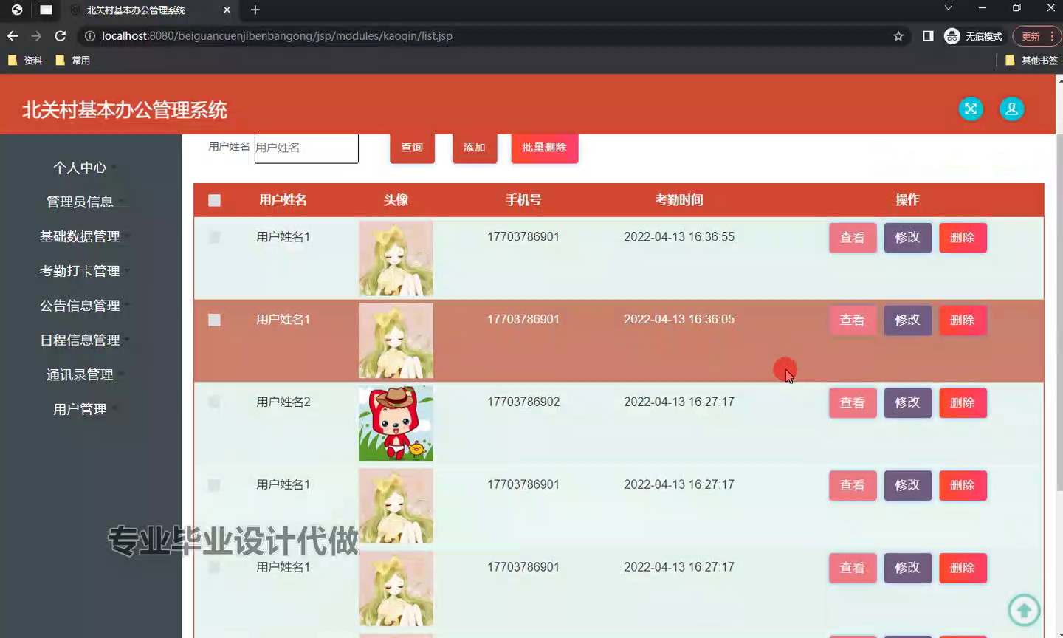Expand 考勤打卡管理 sidebar menu
Image resolution: width=1063 pixels, height=638 pixels.
(x=80, y=271)
